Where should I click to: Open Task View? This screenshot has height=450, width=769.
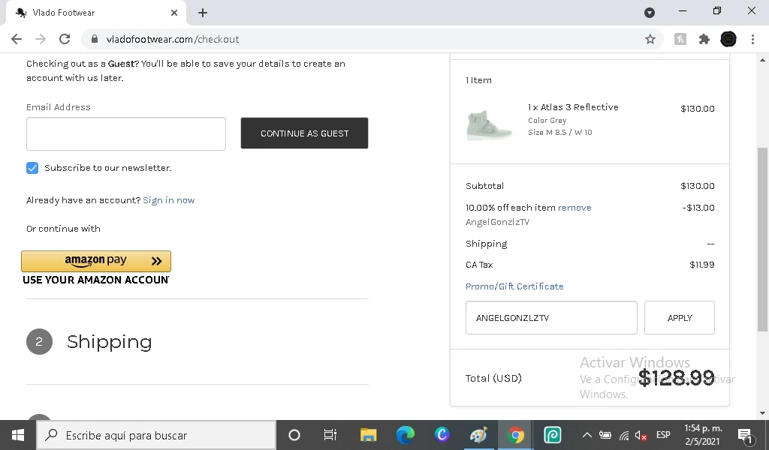click(x=330, y=435)
